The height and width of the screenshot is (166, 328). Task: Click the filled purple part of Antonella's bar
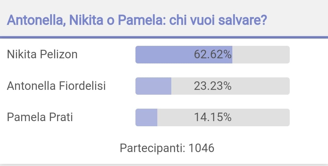(x=153, y=86)
